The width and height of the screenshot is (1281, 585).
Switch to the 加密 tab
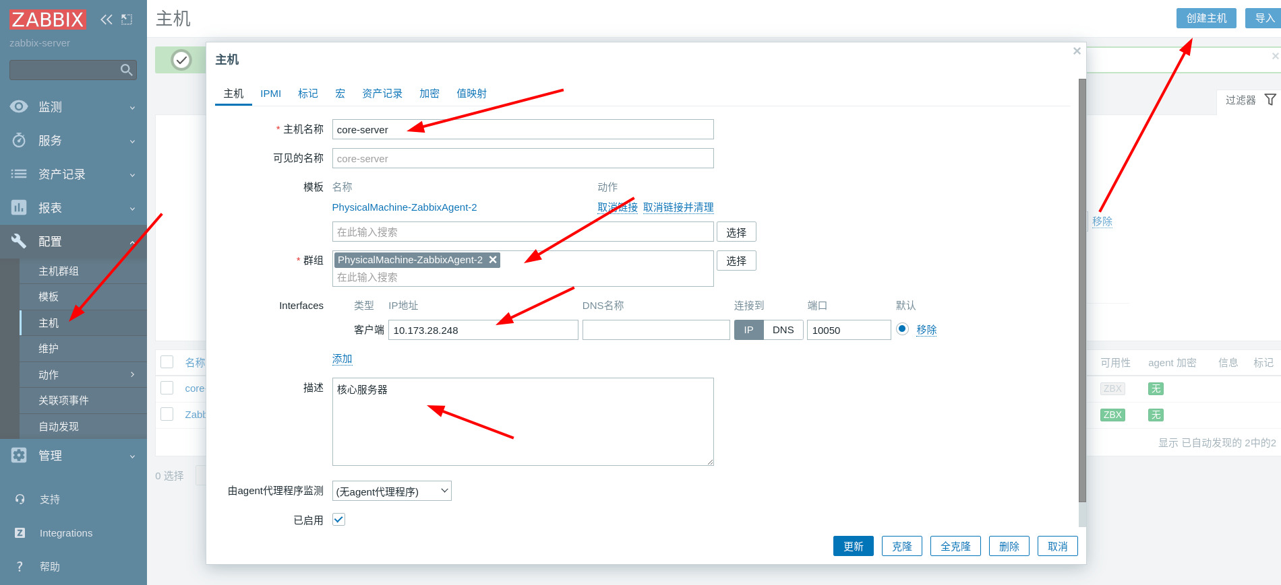[x=429, y=94]
